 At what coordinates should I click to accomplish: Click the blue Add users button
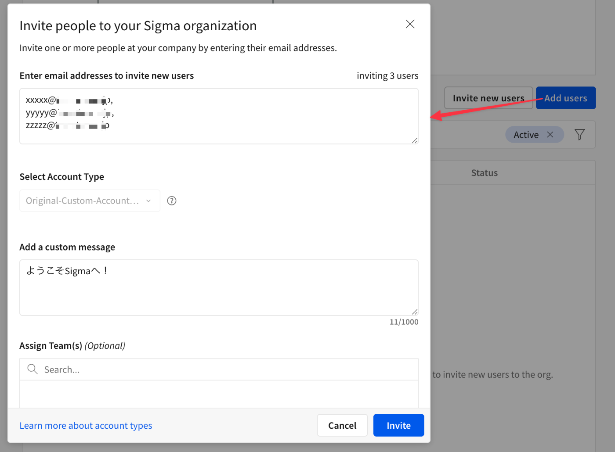[x=566, y=98]
